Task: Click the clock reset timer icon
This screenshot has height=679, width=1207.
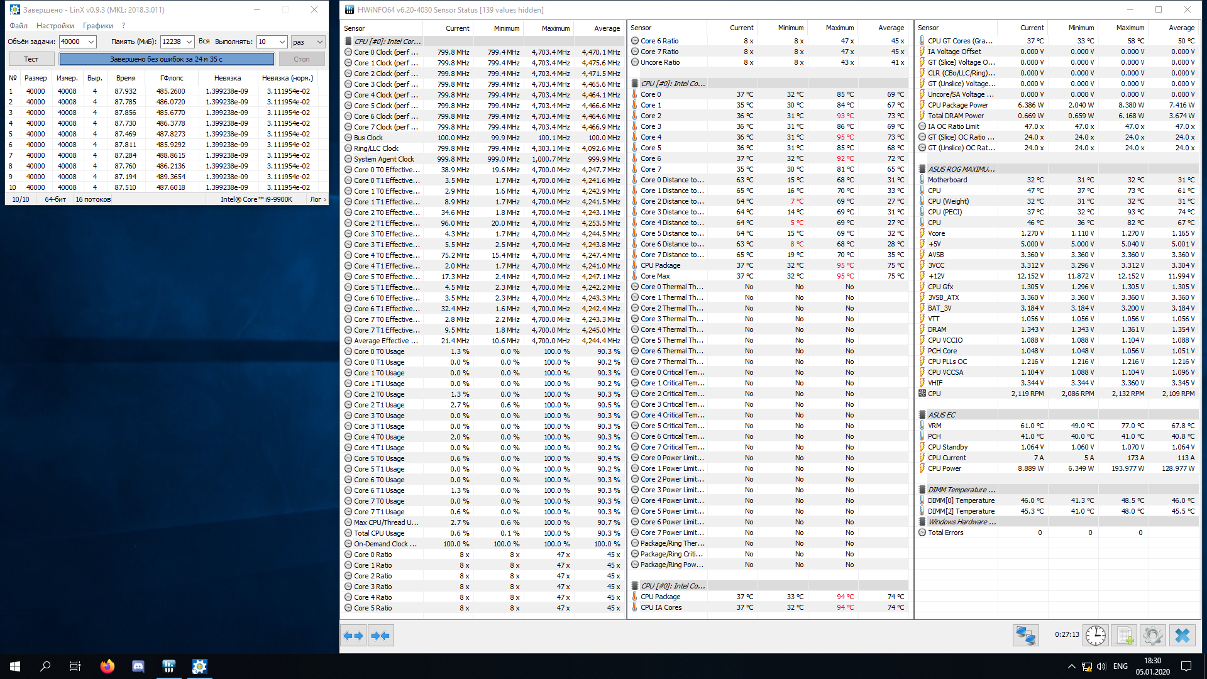Action: [x=1095, y=636]
